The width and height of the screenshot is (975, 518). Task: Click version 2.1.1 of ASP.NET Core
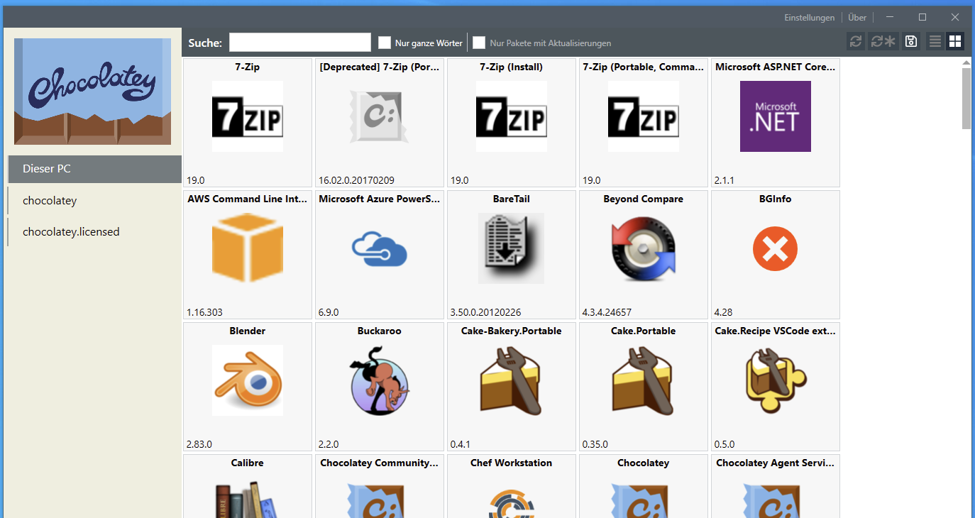click(x=725, y=180)
